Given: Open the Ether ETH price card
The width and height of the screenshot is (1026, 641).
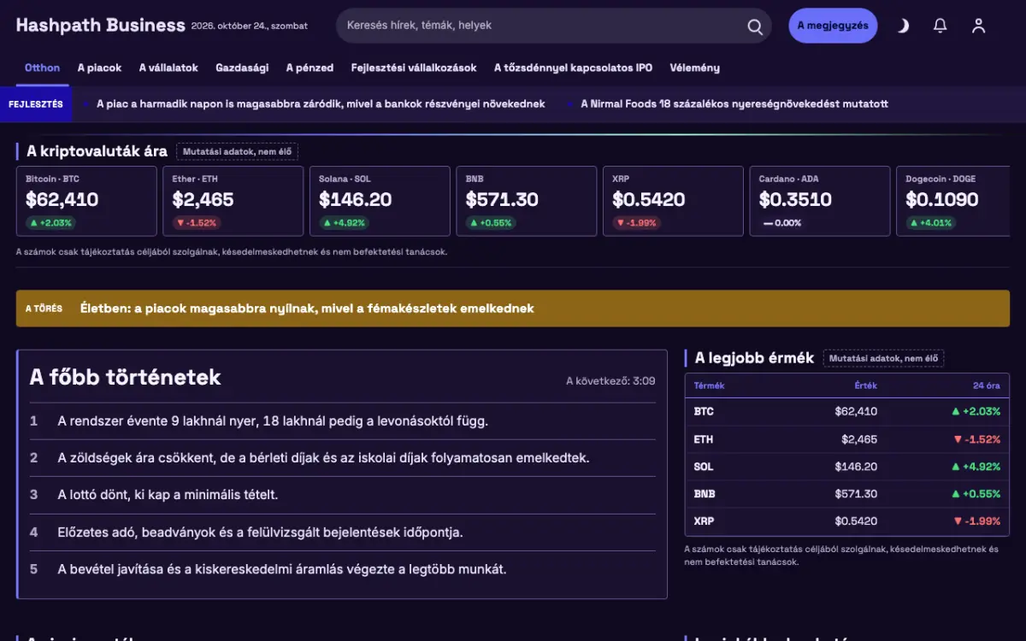Looking at the screenshot, I should point(233,201).
